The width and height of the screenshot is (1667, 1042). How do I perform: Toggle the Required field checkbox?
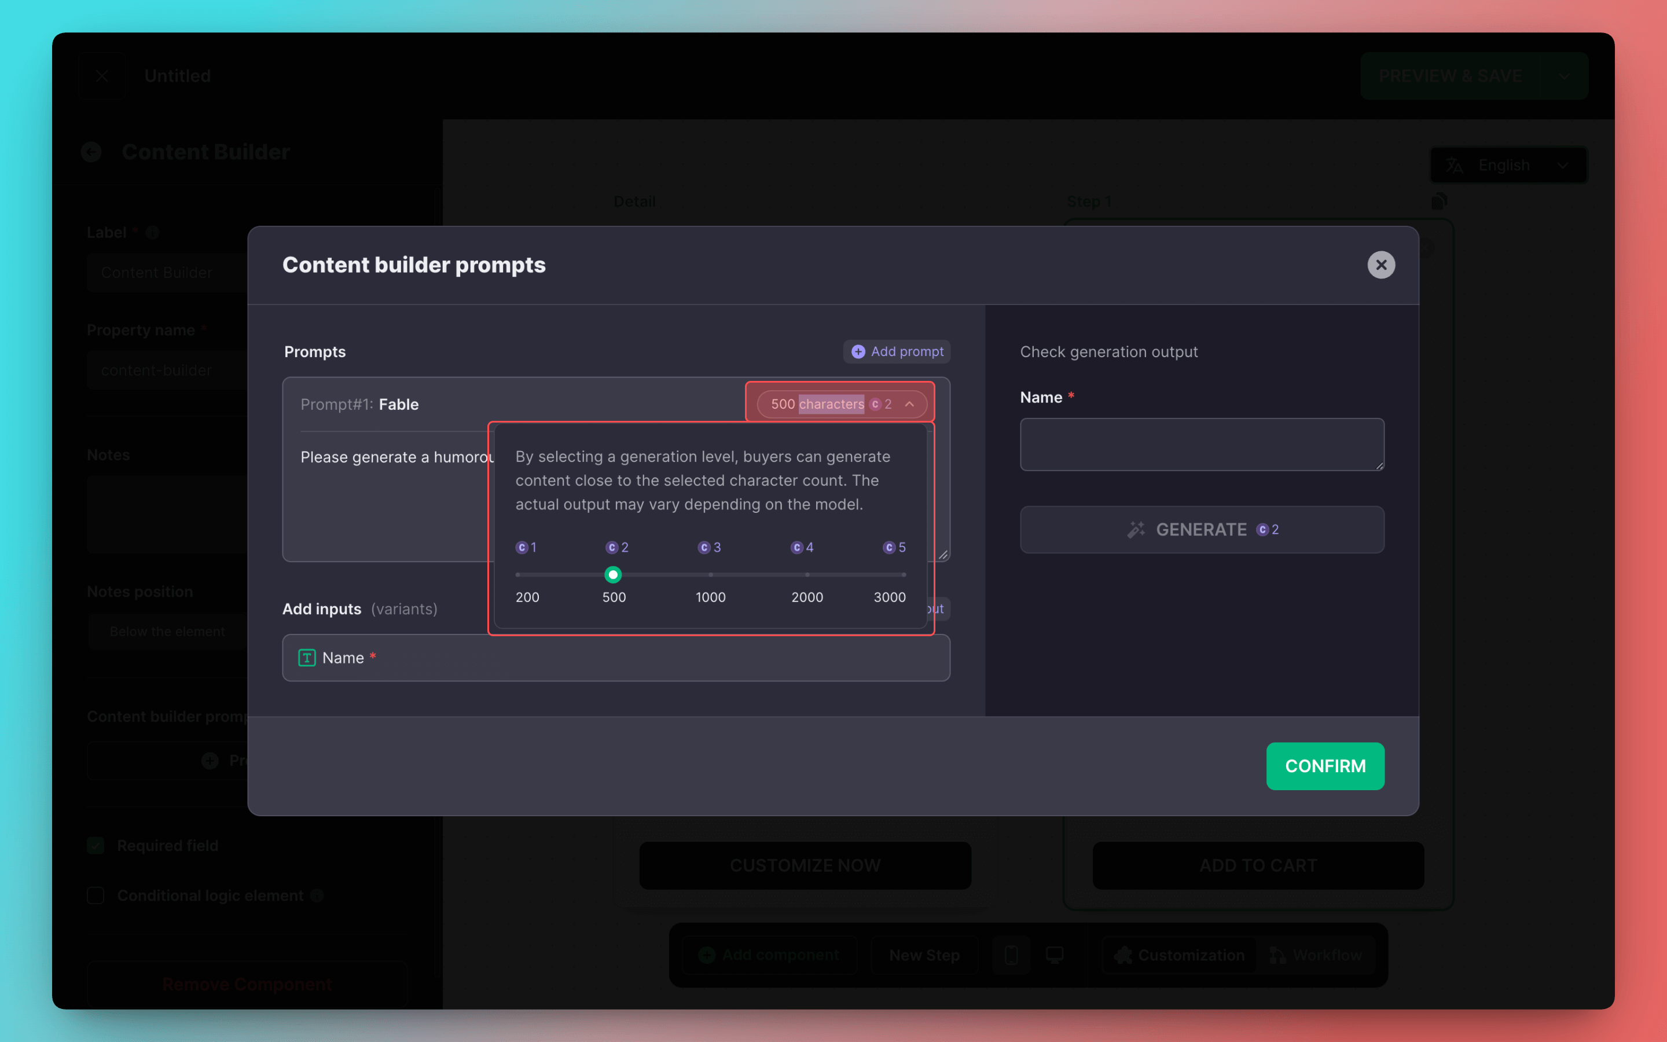point(96,846)
